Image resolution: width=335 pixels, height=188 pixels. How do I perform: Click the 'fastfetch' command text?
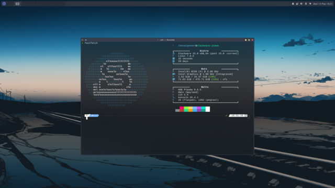[x=91, y=43]
